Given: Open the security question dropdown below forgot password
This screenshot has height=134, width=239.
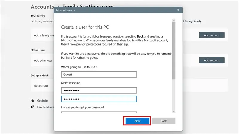Looking at the screenshot, I should pyautogui.click(x=99, y=113).
